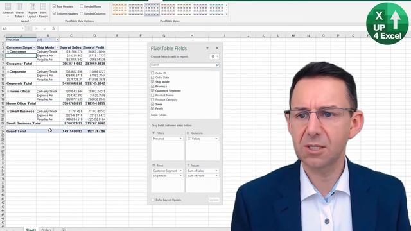Screen dimensions: 411x231
Task: Open the Province item in Filters area
Action: [167, 139]
